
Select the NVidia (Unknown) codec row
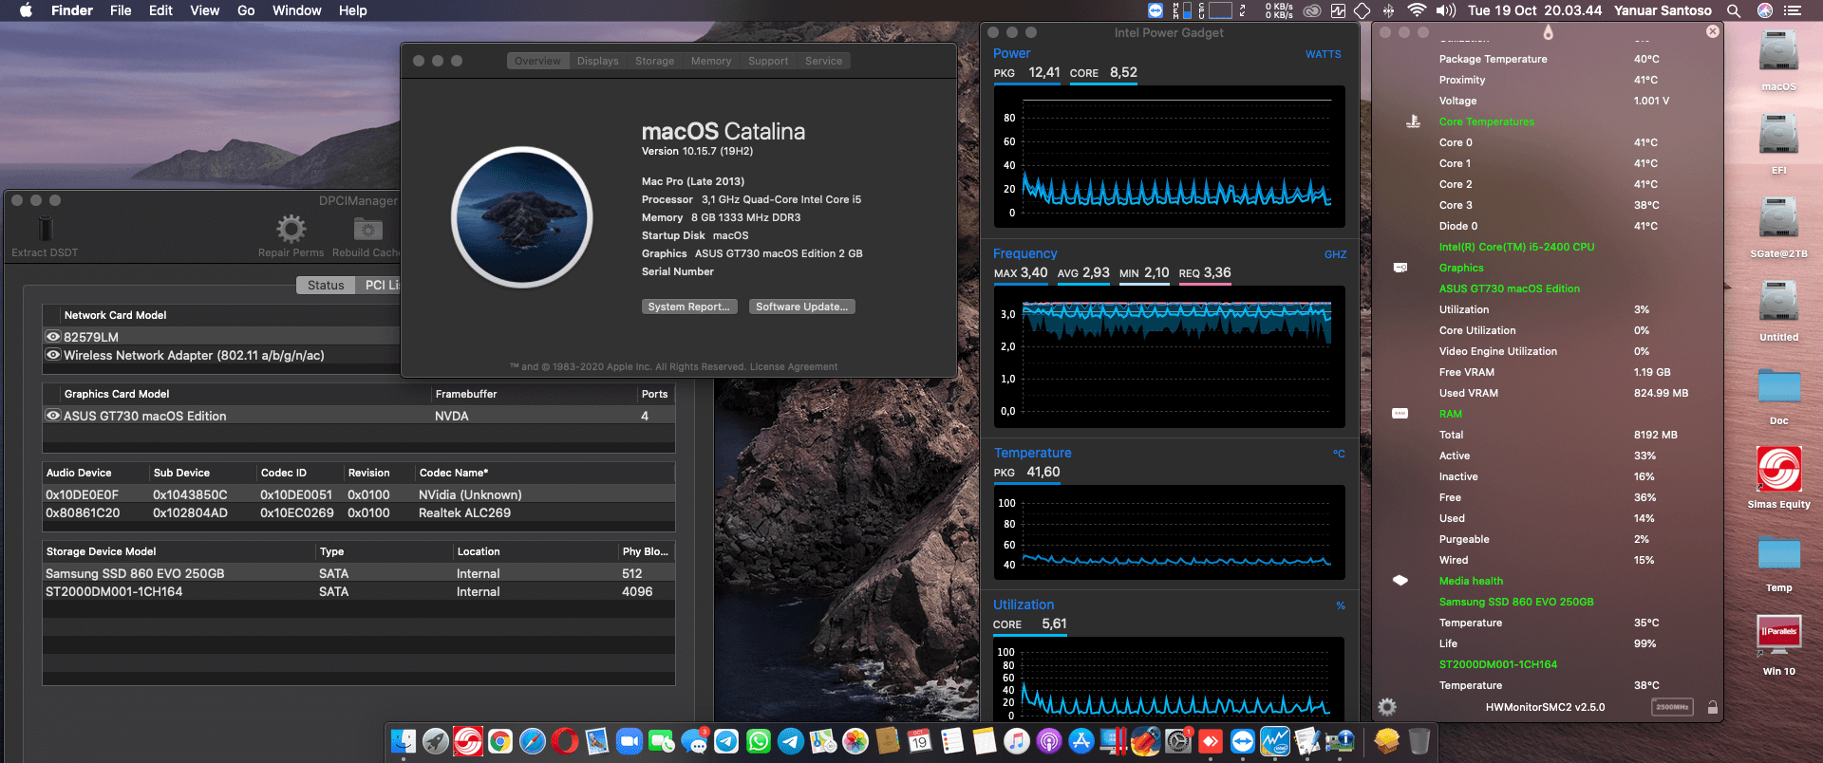(x=359, y=494)
